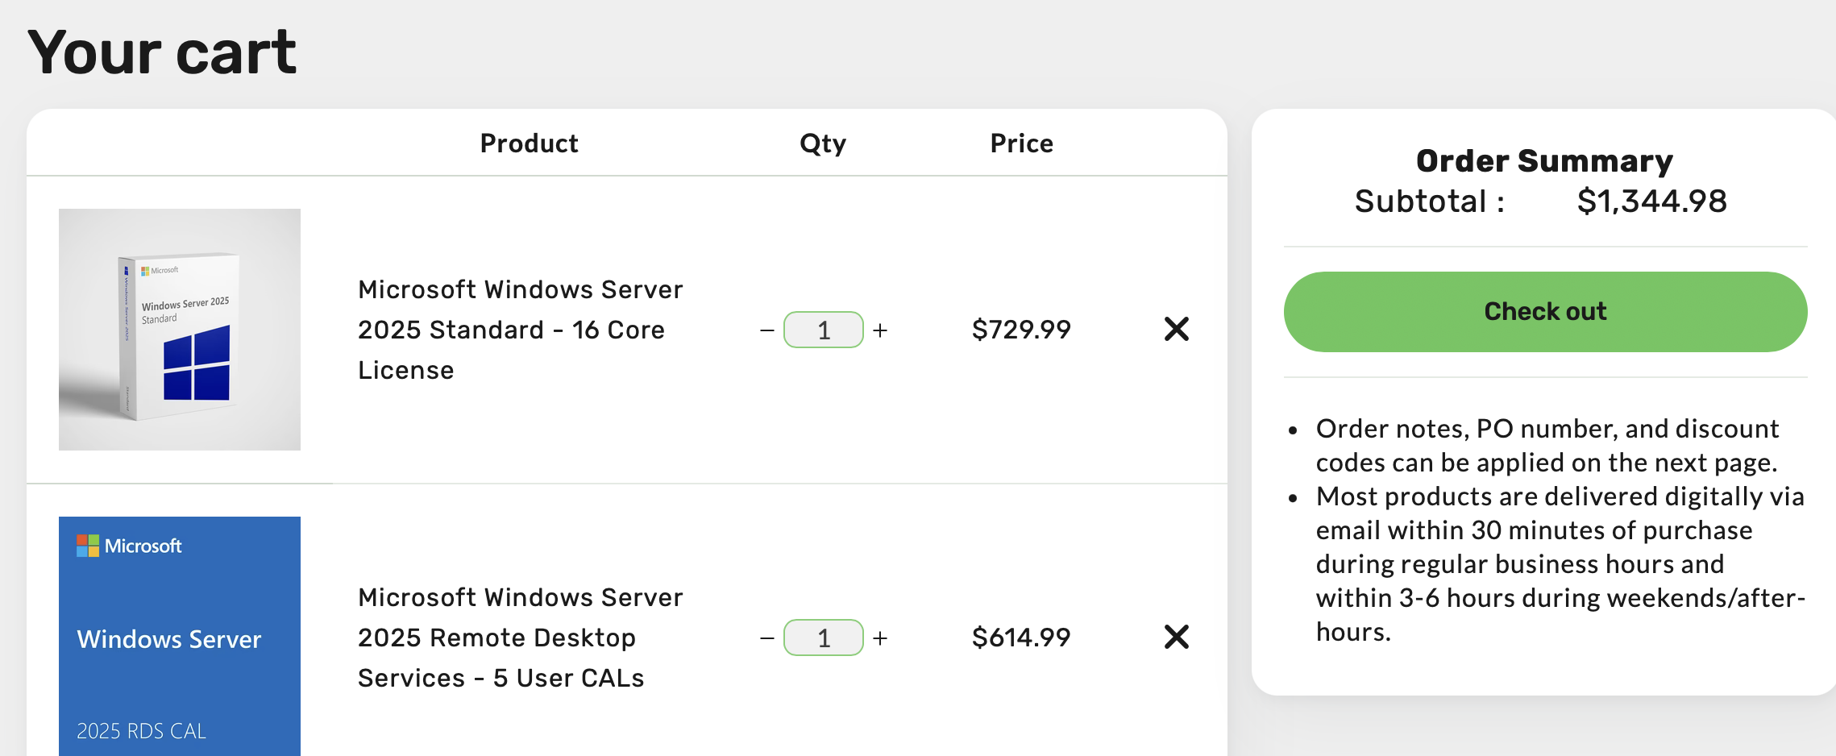
Task: Click the Product column header
Action: coord(529,143)
